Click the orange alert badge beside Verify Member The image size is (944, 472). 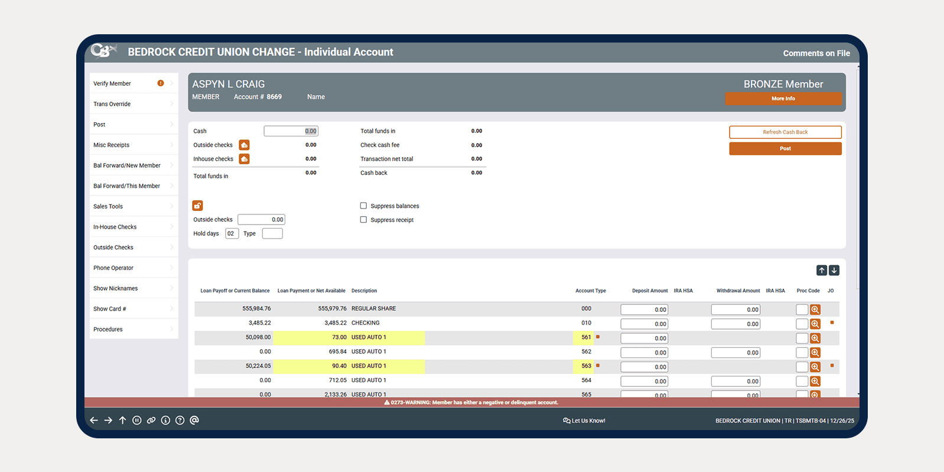pyautogui.click(x=161, y=83)
